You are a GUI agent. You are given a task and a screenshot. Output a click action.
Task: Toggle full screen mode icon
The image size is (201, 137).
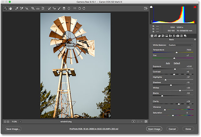[x=145, y=8]
